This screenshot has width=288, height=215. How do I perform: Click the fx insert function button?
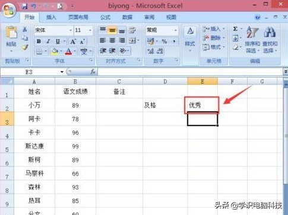93,72
